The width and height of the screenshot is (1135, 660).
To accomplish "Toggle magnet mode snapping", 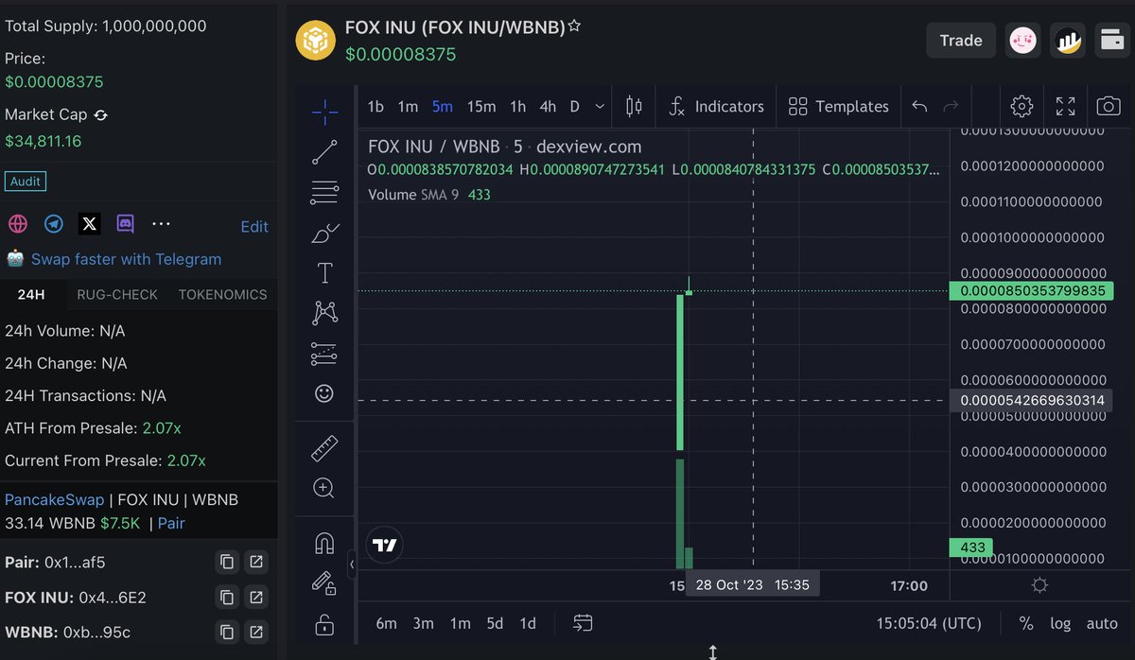I will click(324, 543).
